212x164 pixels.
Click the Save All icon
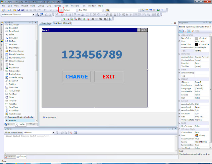tap(22, 10)
